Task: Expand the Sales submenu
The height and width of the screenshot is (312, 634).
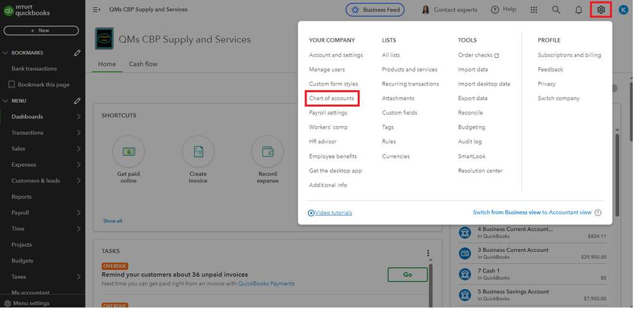Action: [79, 149]
